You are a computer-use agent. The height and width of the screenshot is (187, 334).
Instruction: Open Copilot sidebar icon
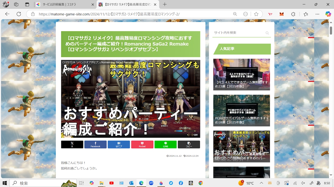click(x=328, y=14)
